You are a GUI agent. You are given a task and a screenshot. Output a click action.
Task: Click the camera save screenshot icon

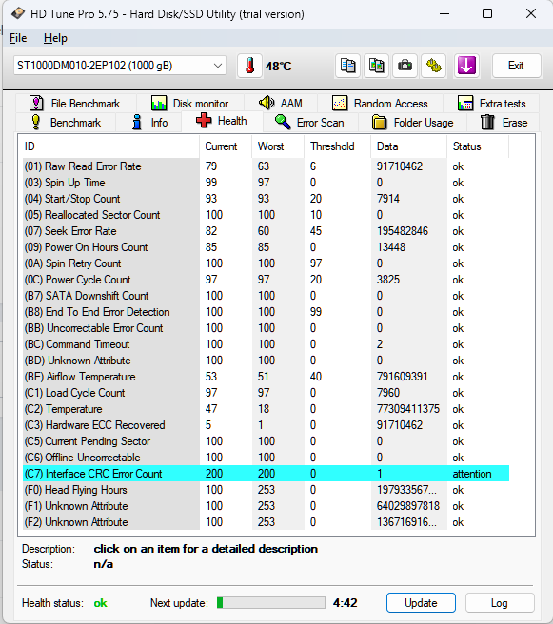point(405,66)
